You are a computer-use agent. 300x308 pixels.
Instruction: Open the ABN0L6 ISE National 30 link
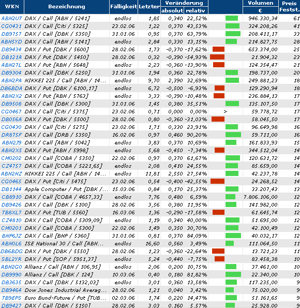11,244
